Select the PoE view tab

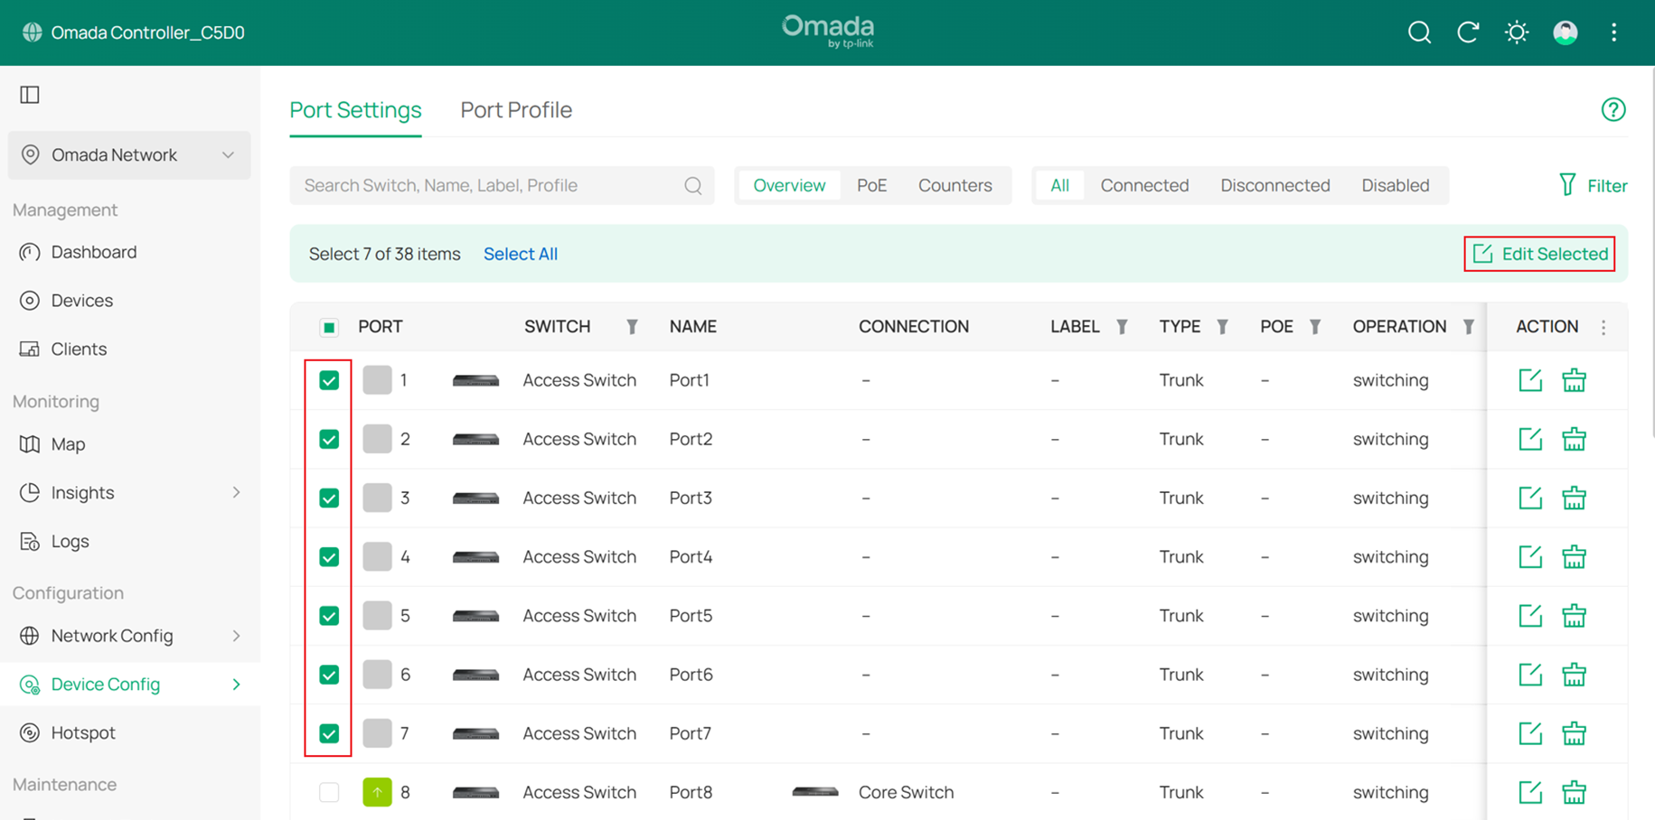pyautogui.click(x=870, y=185)
